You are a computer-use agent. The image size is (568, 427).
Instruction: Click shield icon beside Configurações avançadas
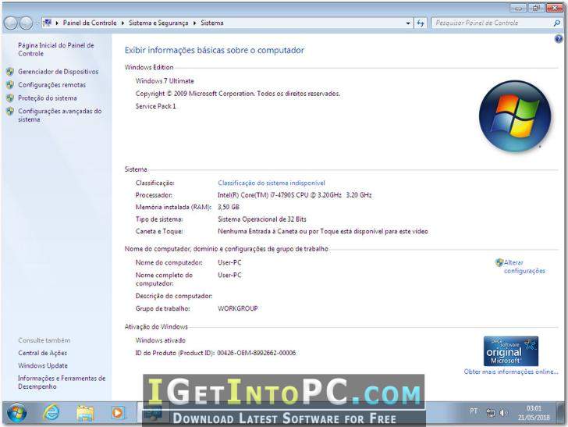pos(10,112)
